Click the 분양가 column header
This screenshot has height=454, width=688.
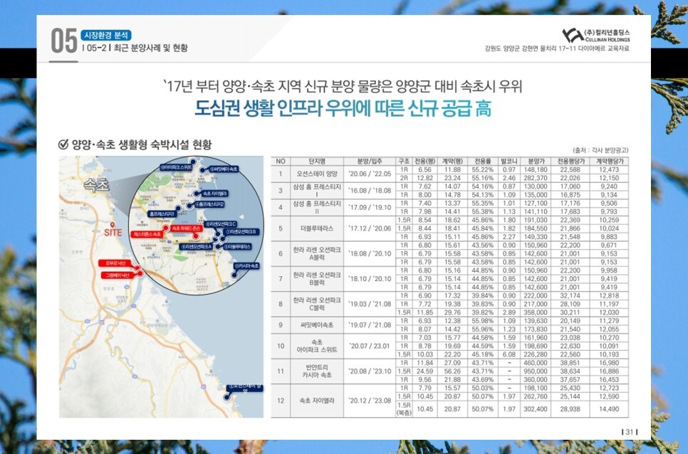click(x=536, y=162)
